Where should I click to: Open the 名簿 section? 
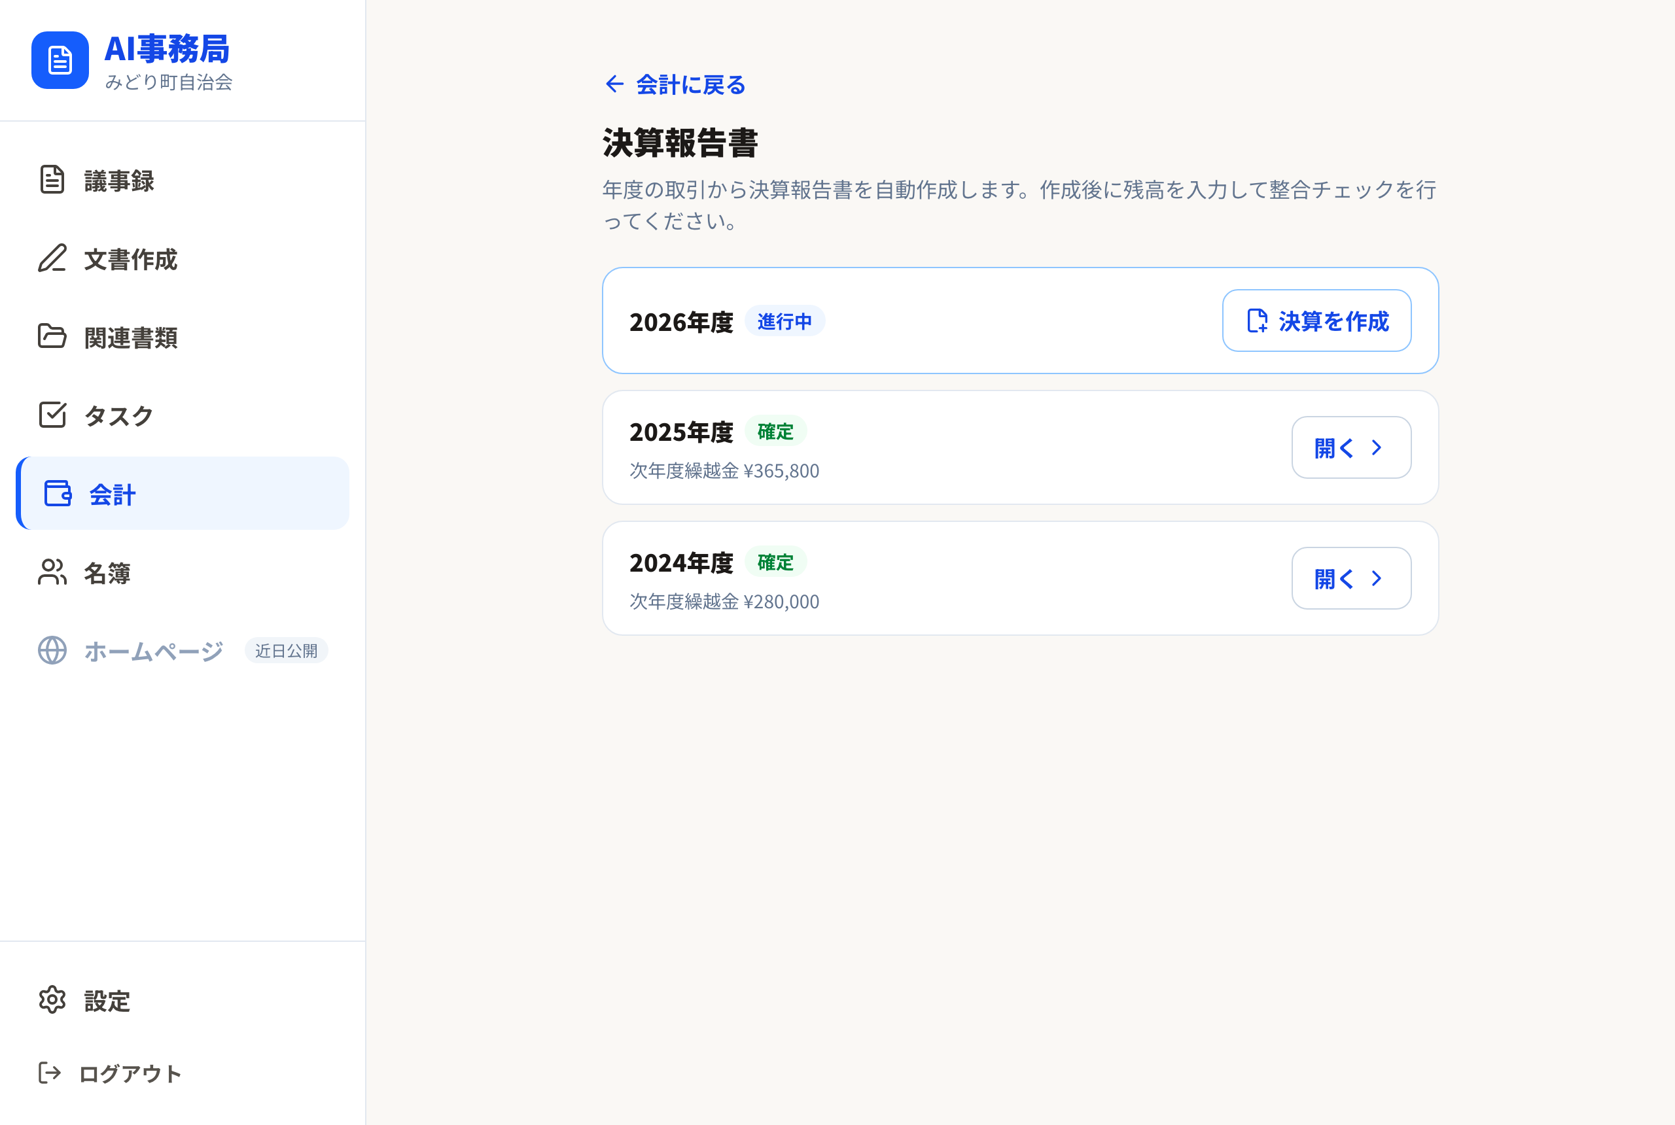click(x=183, y=572)
